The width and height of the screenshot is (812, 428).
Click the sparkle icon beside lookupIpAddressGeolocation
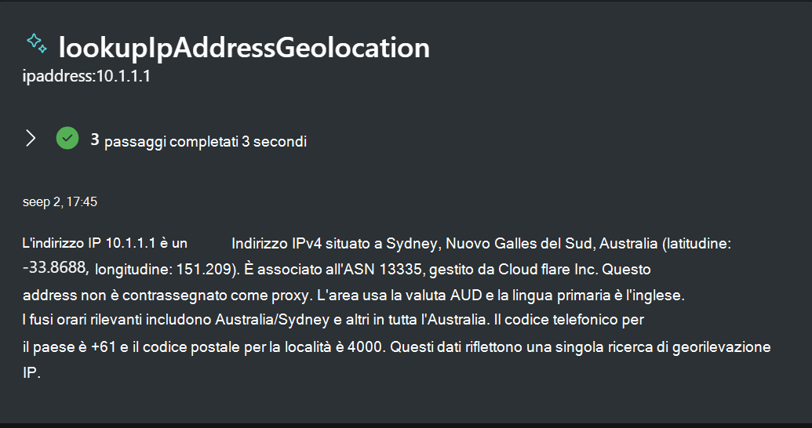click(36, 43)
